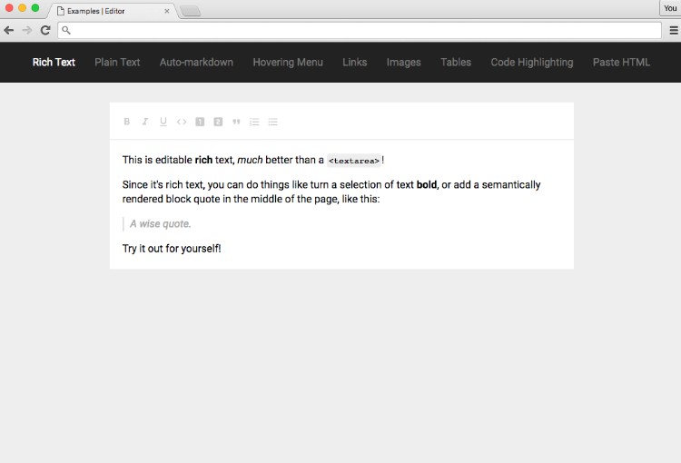Apply heading one block style

[x=200, y=122]
